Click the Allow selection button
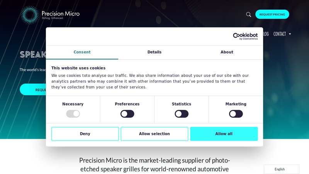The image size is (309, 174). coord(154,134)
